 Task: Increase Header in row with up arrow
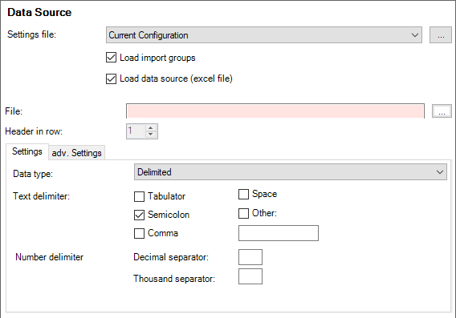[150, 128]
